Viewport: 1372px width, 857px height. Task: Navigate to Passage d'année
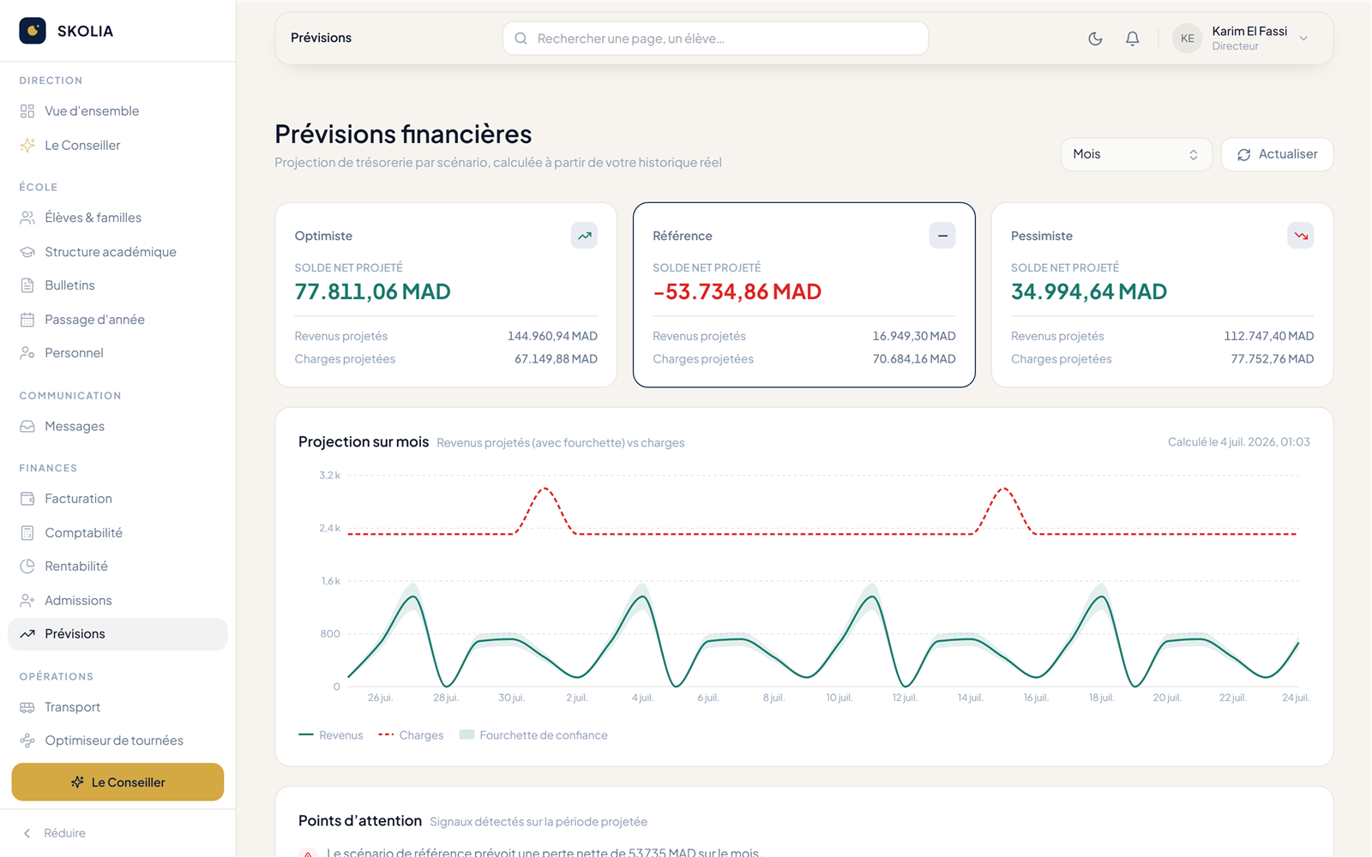pos(117,320)
